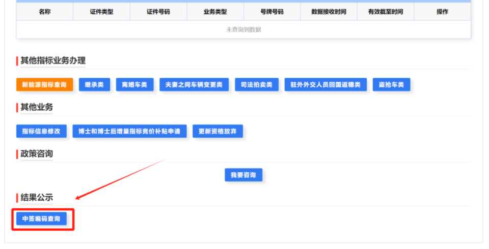This screenshot has height=249, width=489.
Task: Open the 盗抢车类 button
Action: 391,85
